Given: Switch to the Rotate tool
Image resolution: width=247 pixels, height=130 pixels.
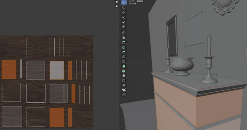Looking at the screenshot, I should 124,18.
